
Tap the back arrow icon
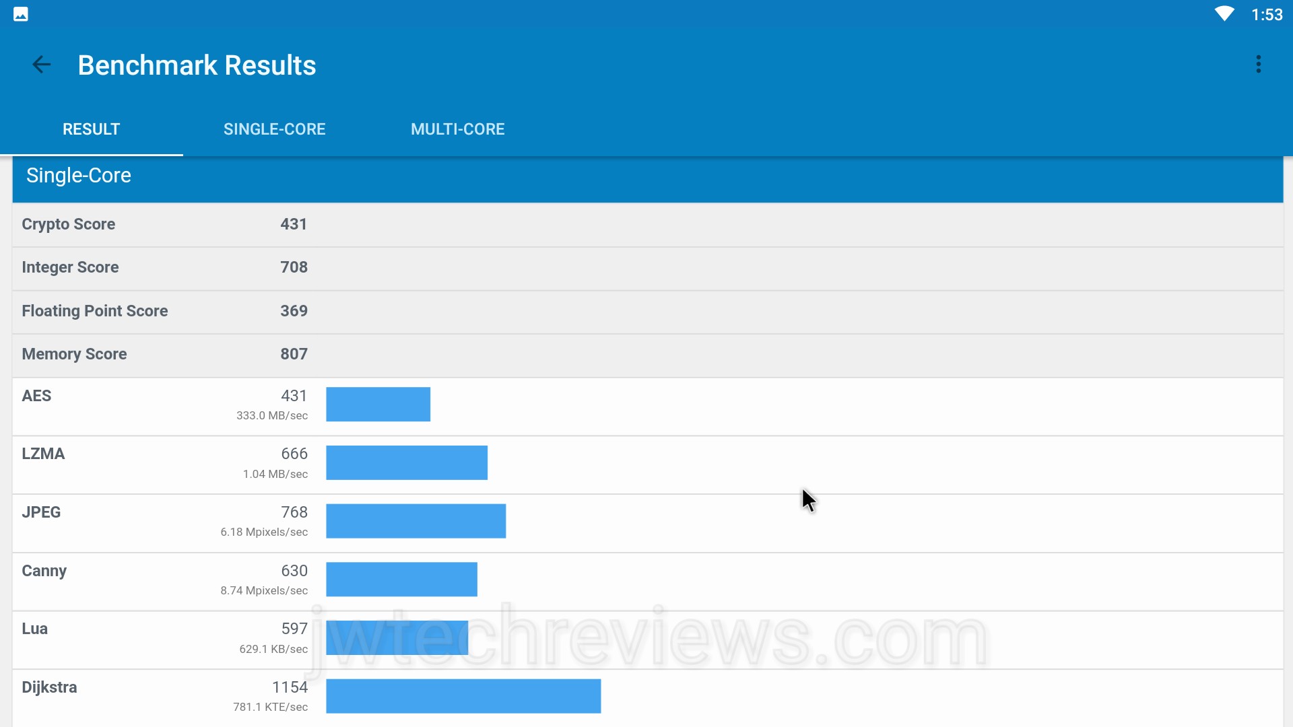coord(41,65)
